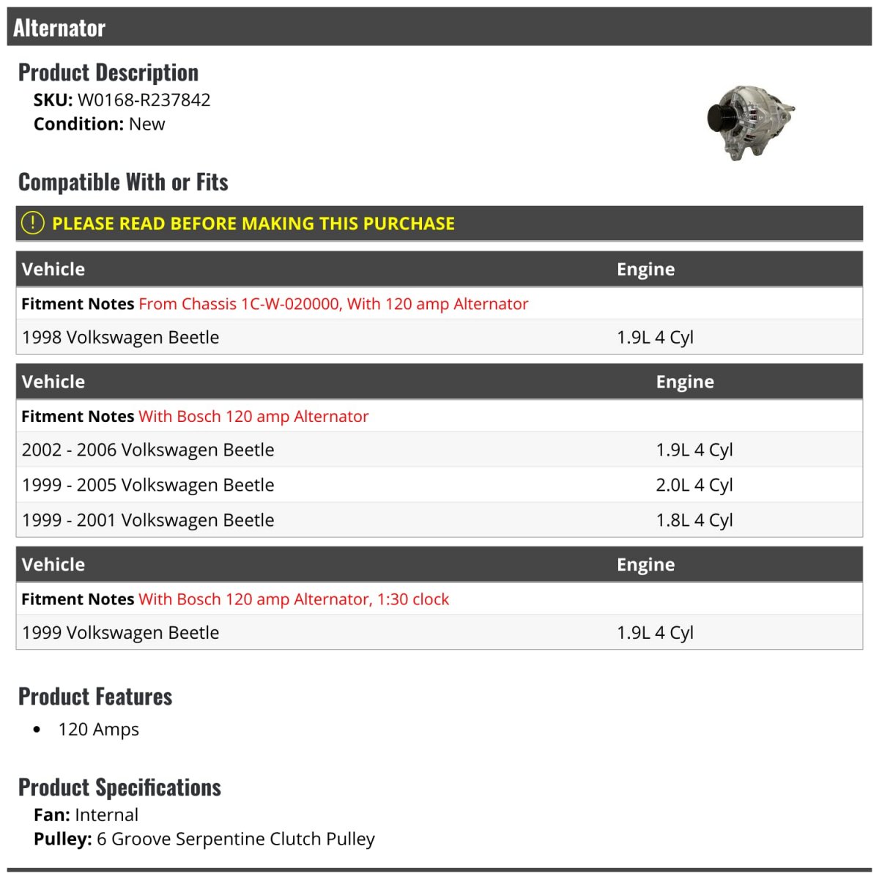Viewport: 879px width, 879px height.
Task: Click the Product Features heading
Action: click(x=95, y=696)
